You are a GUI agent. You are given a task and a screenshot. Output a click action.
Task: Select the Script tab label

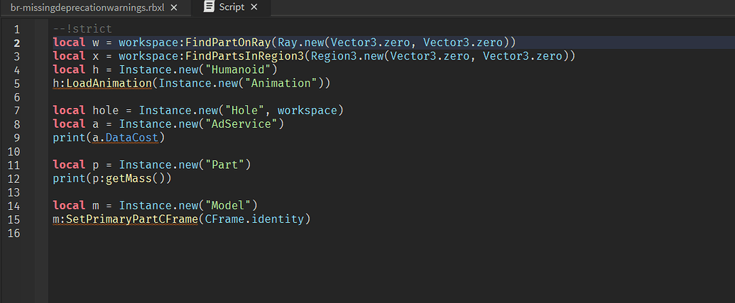point(232,7)
